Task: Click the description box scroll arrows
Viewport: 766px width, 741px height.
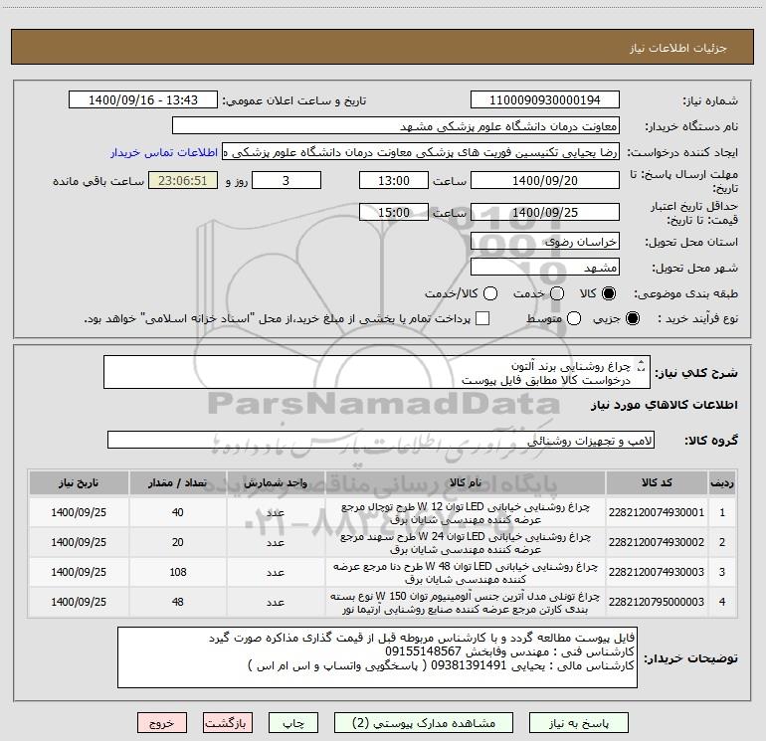Action: [x=642, y=365]
